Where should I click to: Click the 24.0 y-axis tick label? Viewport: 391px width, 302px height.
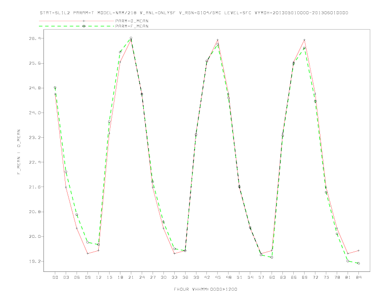35,113
